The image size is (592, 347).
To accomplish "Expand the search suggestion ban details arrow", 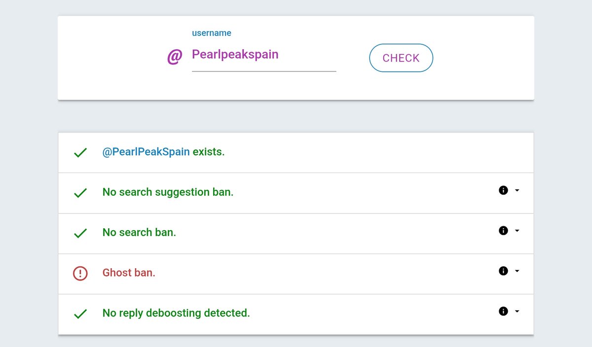I will 517,190.
